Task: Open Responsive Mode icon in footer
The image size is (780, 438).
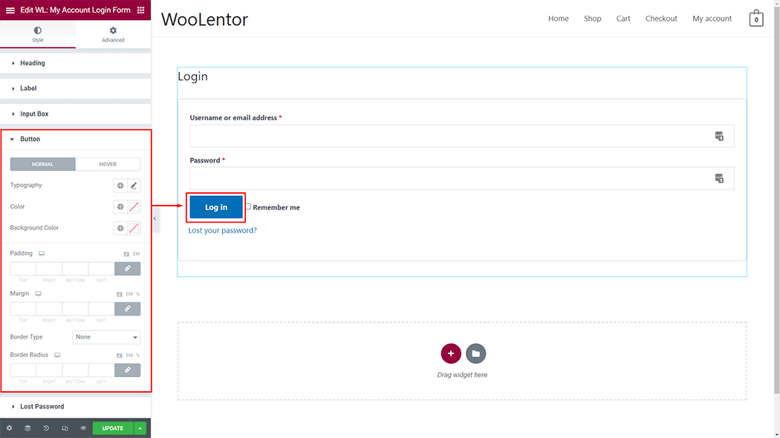Action: [65, 428]
